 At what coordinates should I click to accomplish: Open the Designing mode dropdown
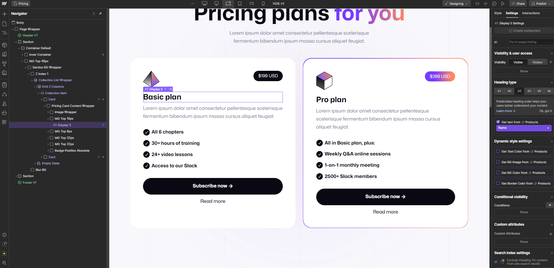pos(456,4)
